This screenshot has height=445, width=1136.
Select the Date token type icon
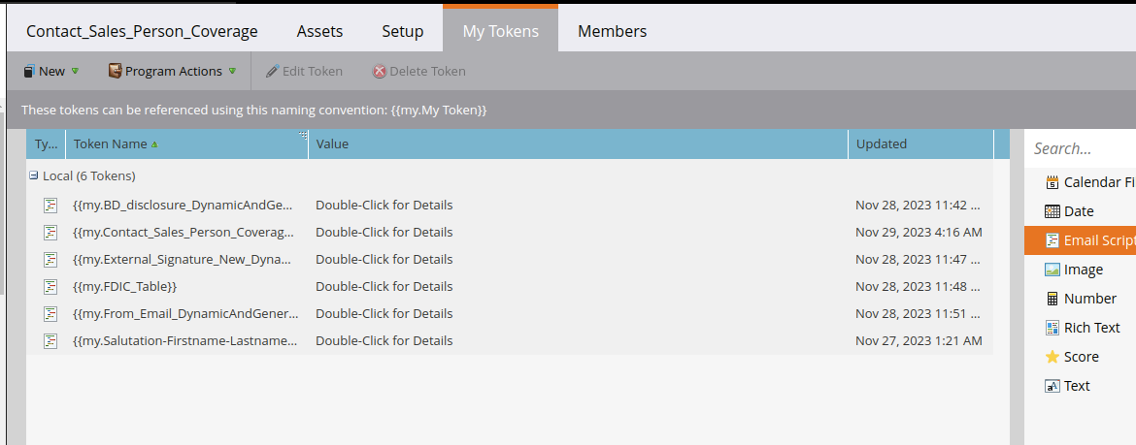(x=1052, y=211)
